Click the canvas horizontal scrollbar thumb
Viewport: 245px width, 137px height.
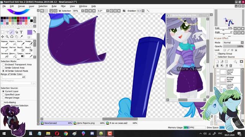120,119
